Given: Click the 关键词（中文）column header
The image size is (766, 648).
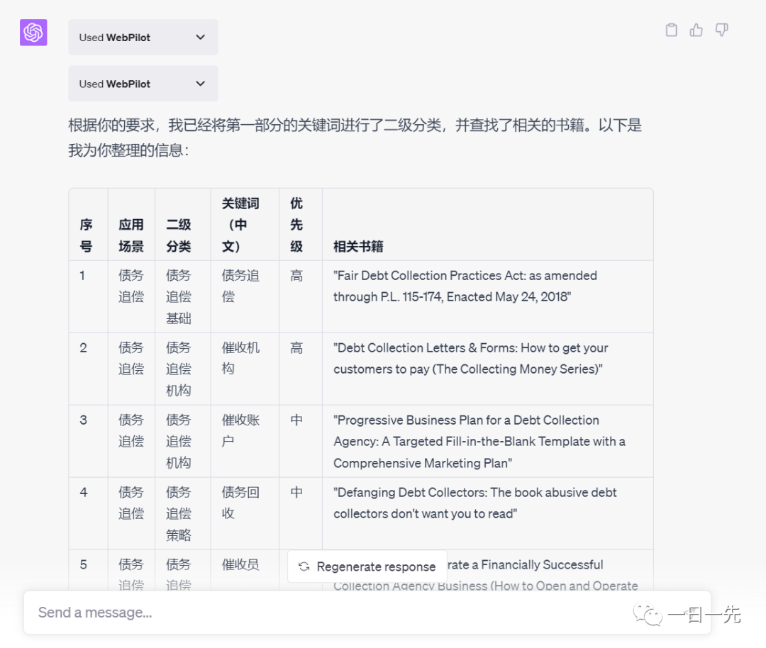Looking at the screenshot, I should click(240, 225).
